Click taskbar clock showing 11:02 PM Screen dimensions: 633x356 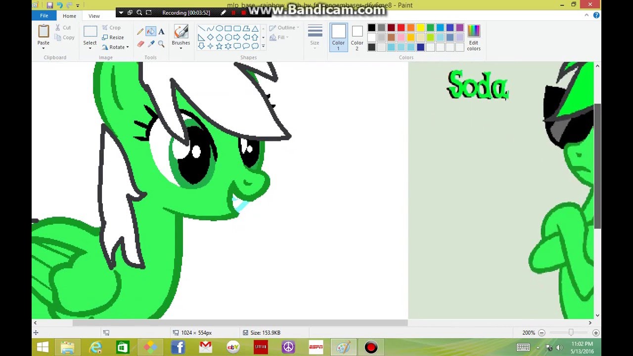point(582,348)
